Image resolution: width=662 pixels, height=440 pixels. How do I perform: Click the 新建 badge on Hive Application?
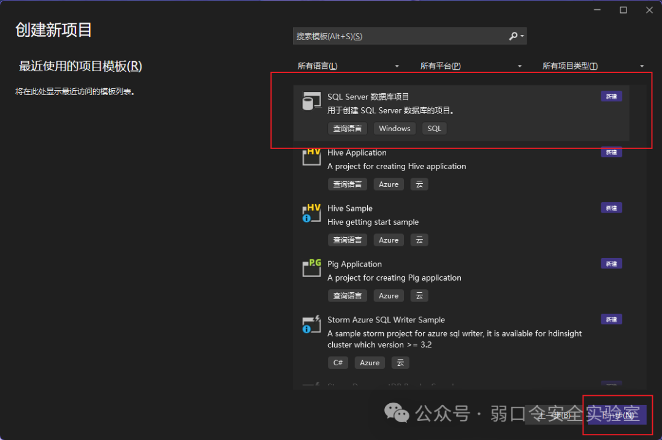coord(611,153)
